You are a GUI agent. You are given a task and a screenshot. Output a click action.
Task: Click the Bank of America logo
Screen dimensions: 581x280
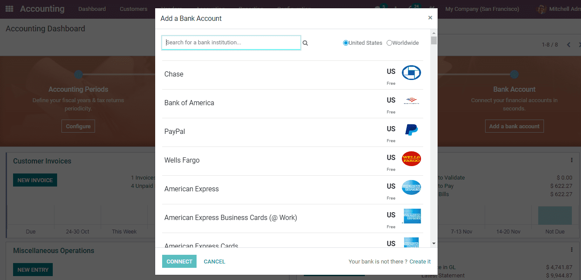click(411, 101)
